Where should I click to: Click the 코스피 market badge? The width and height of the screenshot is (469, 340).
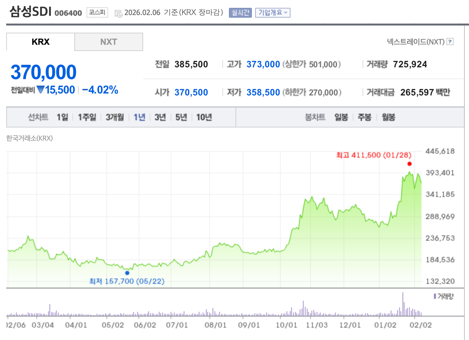coord(97,12)
